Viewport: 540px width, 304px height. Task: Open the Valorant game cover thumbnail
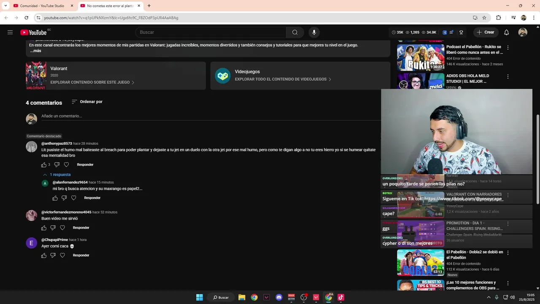coord(36,76)
